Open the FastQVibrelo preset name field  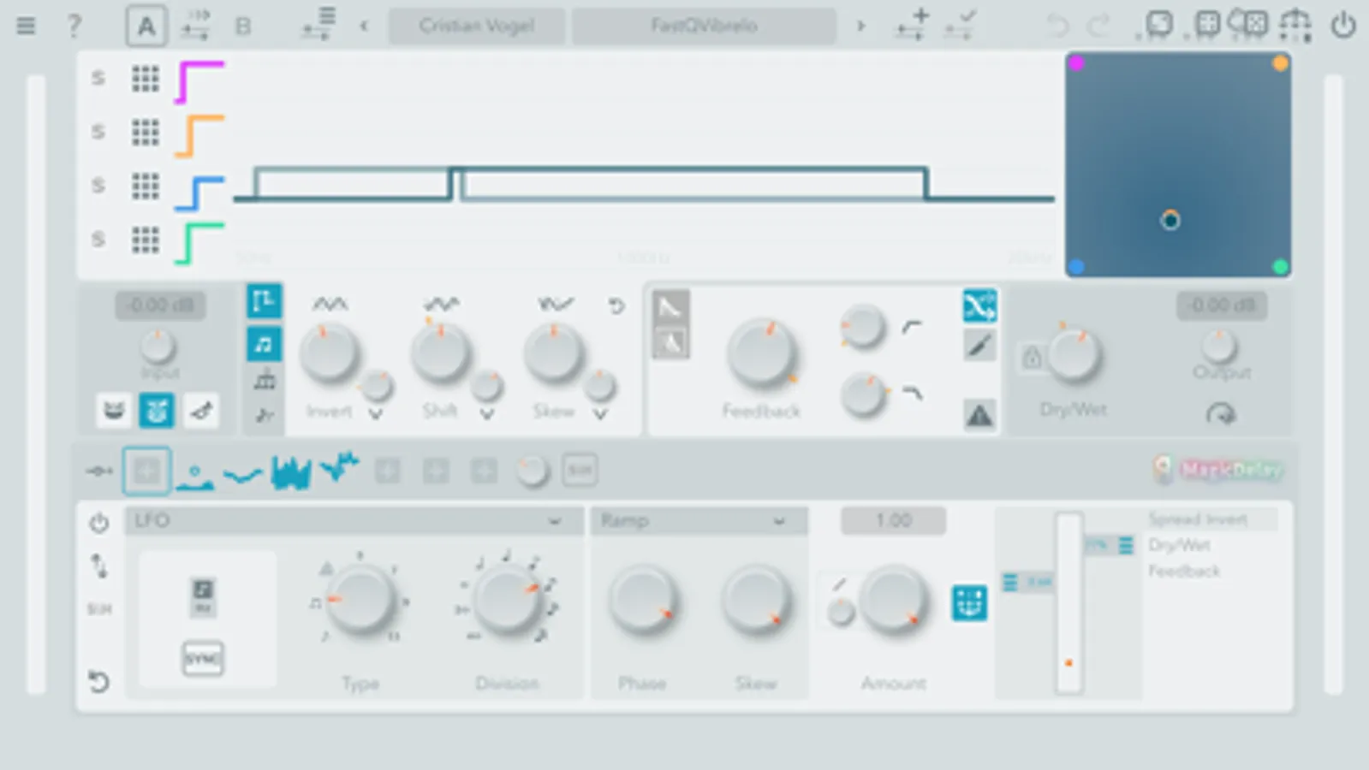point(704,26)
